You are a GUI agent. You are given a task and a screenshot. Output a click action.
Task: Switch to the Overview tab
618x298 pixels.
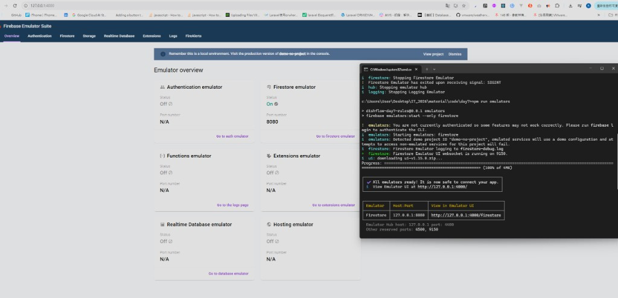[12, 36]
